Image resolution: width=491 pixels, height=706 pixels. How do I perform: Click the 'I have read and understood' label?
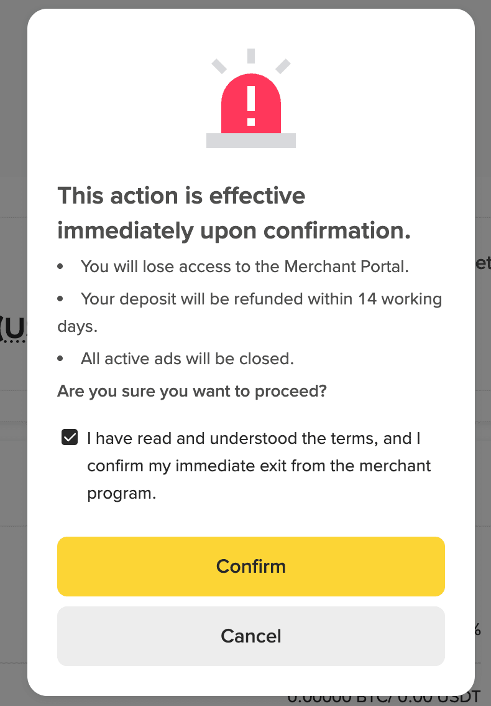tap(254, 438)
